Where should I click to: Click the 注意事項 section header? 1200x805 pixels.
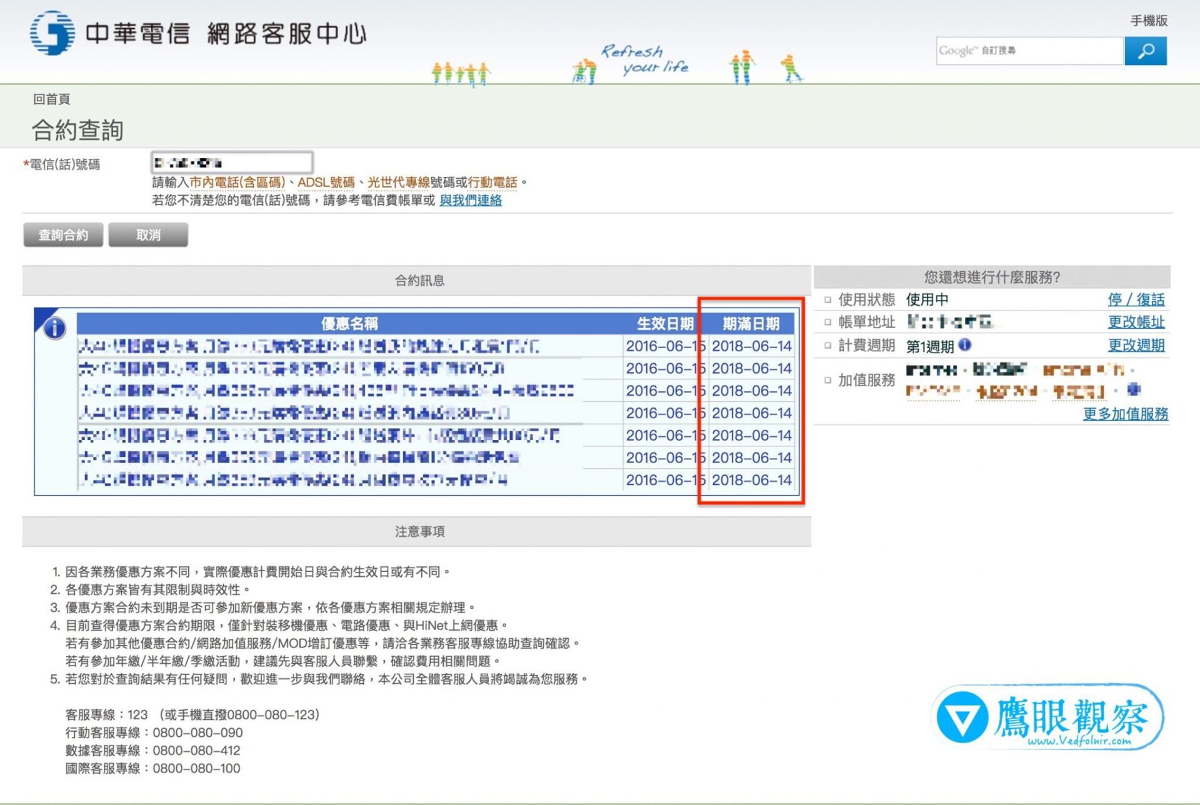point(417,532)
